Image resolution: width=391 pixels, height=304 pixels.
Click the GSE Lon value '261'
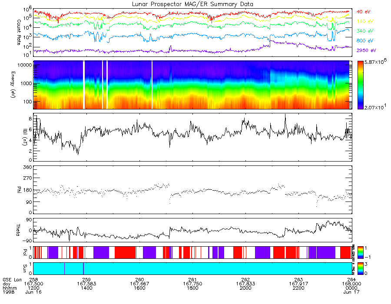pos(192,280)
